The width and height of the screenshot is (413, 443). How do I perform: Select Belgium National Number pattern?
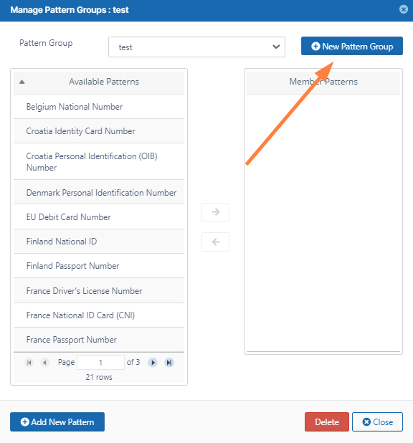(x=99, y=107)
